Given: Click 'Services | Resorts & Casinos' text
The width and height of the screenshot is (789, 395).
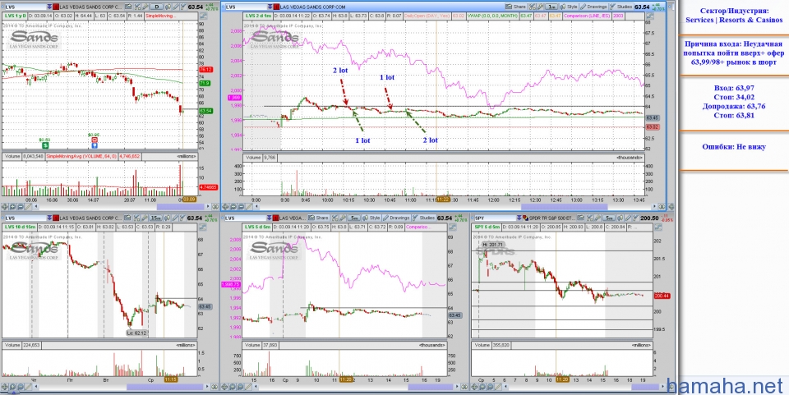Looking at the screenshot, I should pos(734,20).
